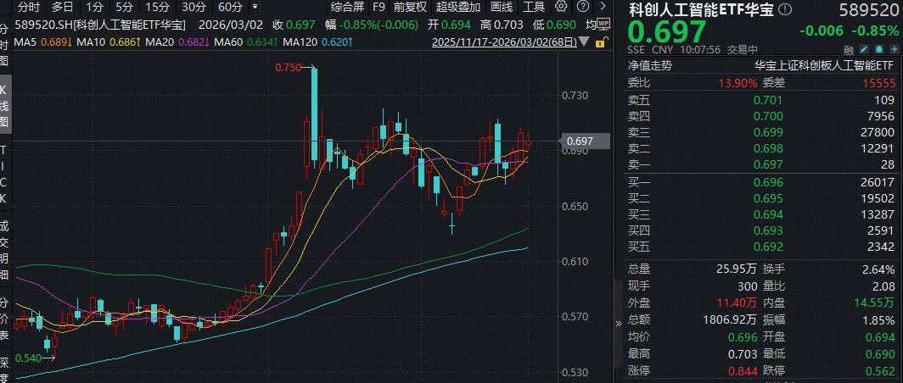Viewport: 903px width, 383px height.
Task: Click the 0.540 low price marker
Action: (x=29, y=358)
